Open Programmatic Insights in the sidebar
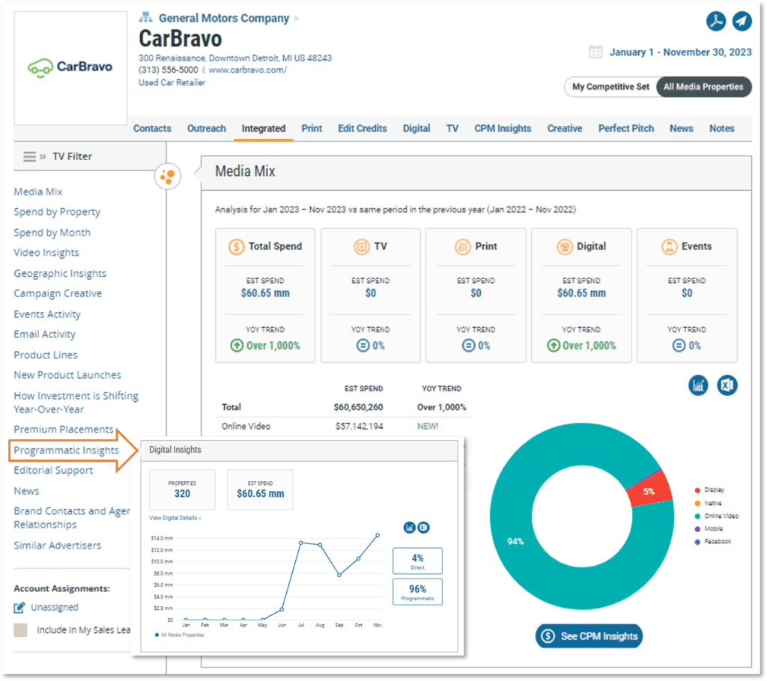The height and width of the screenshot is (681, 767). [66, 451]
